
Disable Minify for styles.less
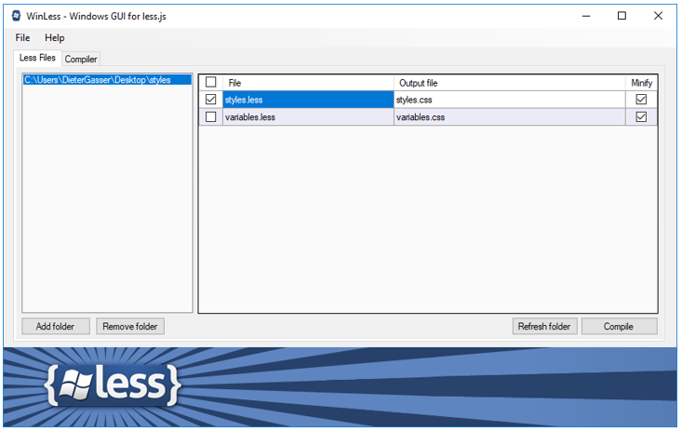641,100
